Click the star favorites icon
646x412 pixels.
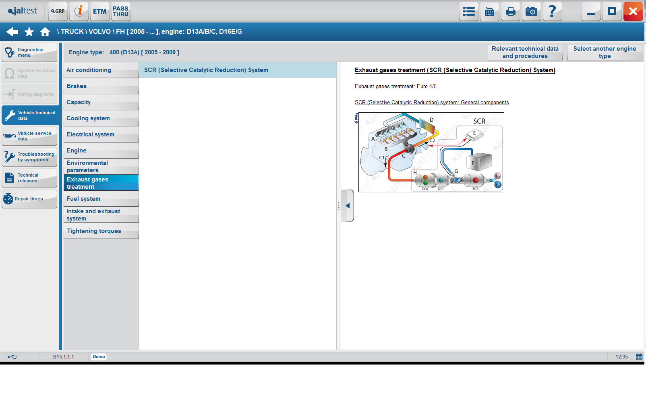point(29,32)
